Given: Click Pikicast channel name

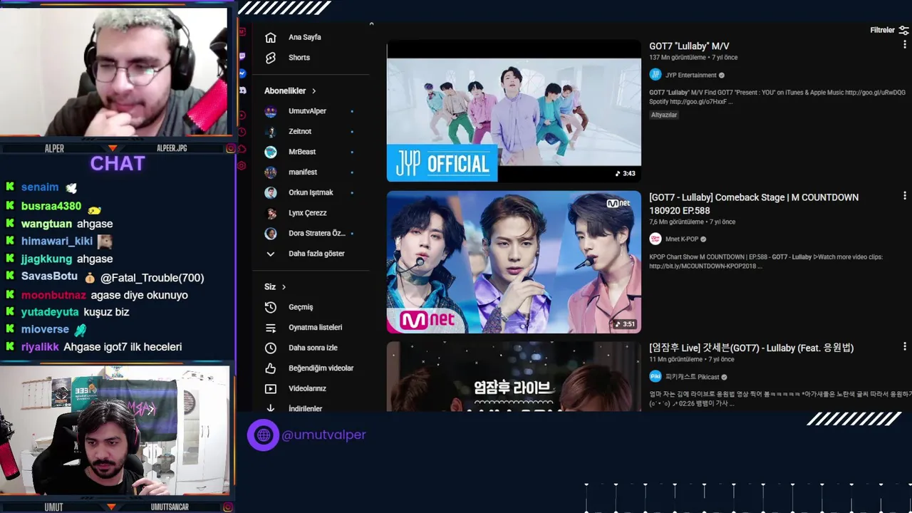Looking at the screenshot, I should pyautogui.click(x=692, y=376).
